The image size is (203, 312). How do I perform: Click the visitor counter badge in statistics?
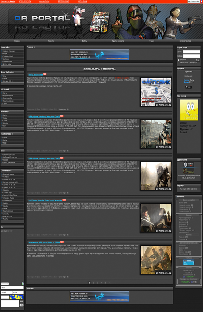189,262
